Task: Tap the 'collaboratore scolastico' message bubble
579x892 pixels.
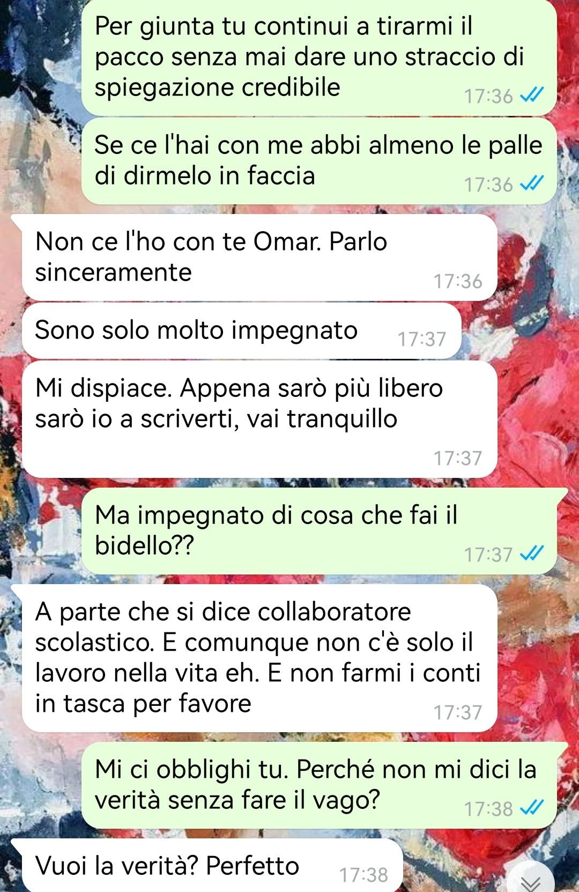Action: 259,658
